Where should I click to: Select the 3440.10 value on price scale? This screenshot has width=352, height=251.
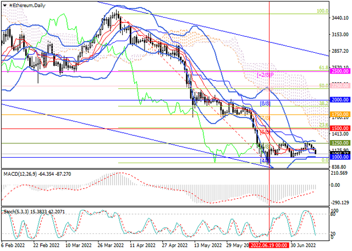point(340,18)
